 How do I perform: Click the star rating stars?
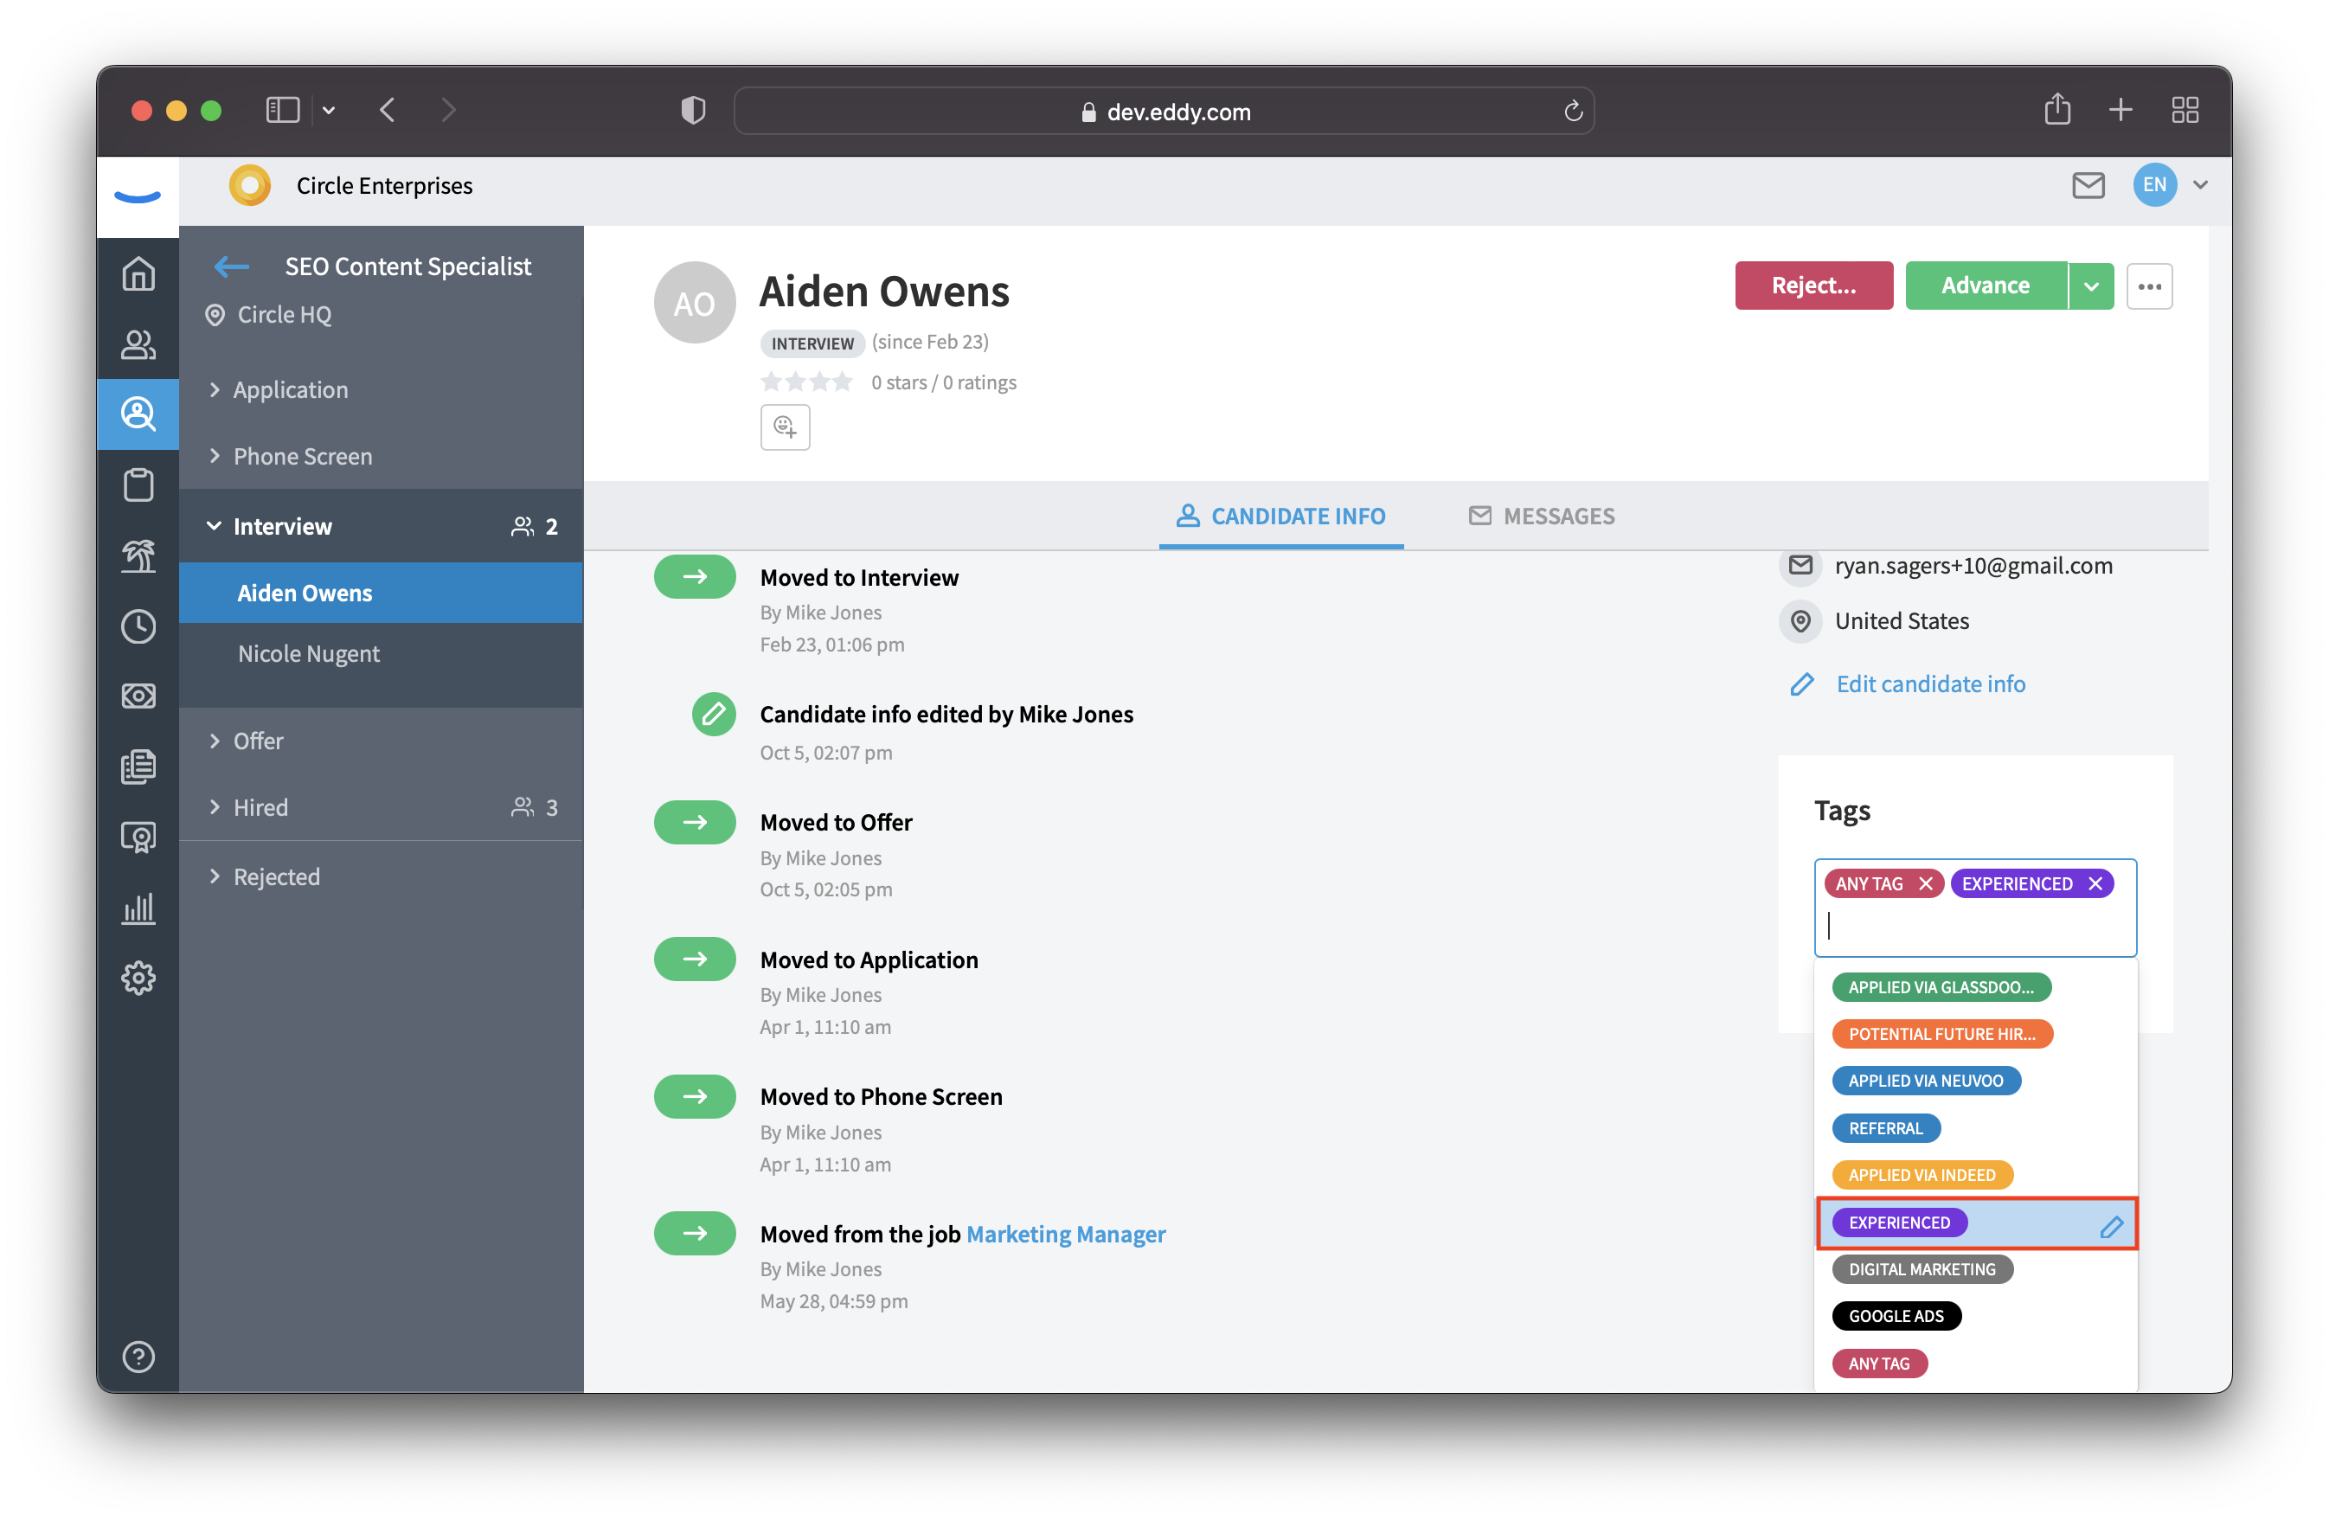(806, 382)
